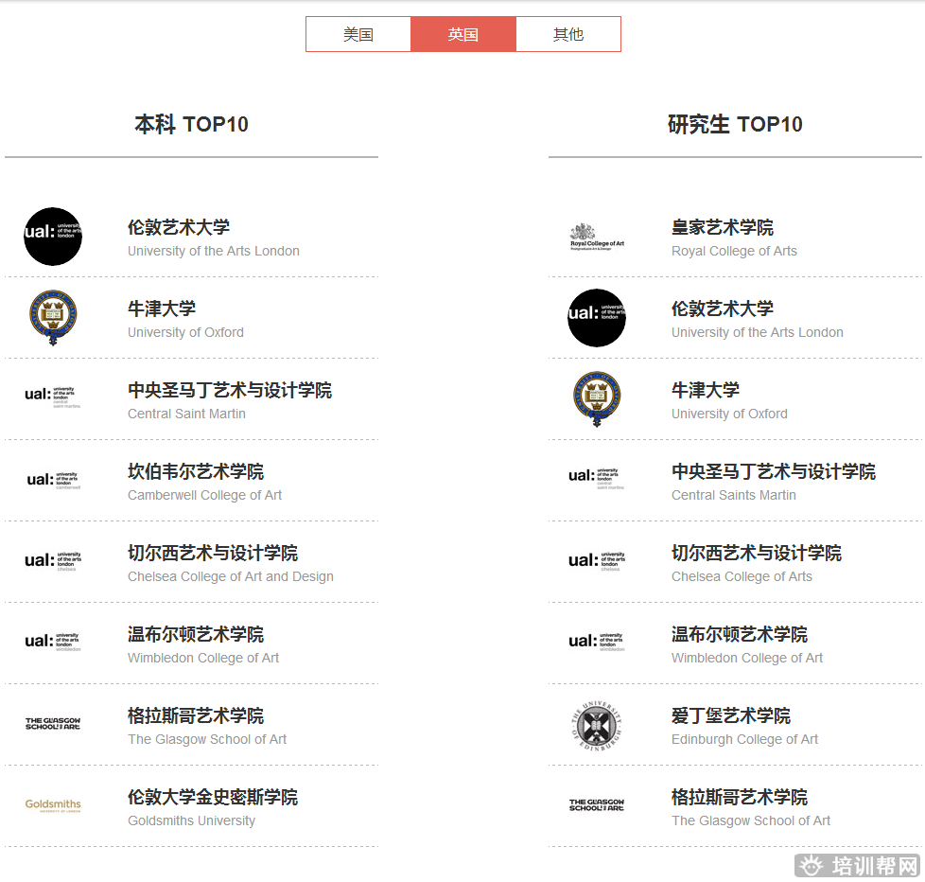Click Chelsea College of Art and Design subtitle
The width and height of the screenshot is (925, 882).
tap(231, 576)
